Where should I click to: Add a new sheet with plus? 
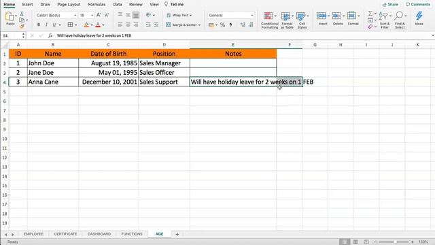[x=177, y=234]
